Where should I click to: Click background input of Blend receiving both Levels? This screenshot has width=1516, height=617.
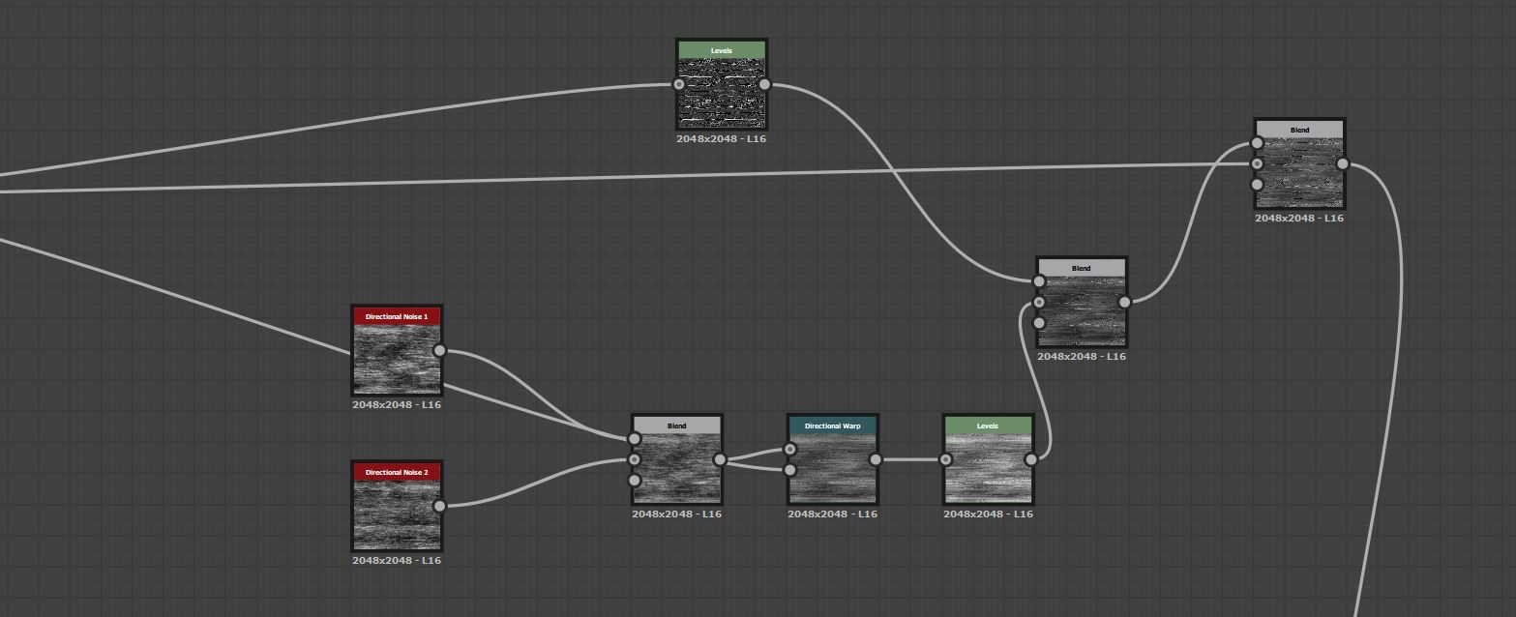tap(1039, 302)
